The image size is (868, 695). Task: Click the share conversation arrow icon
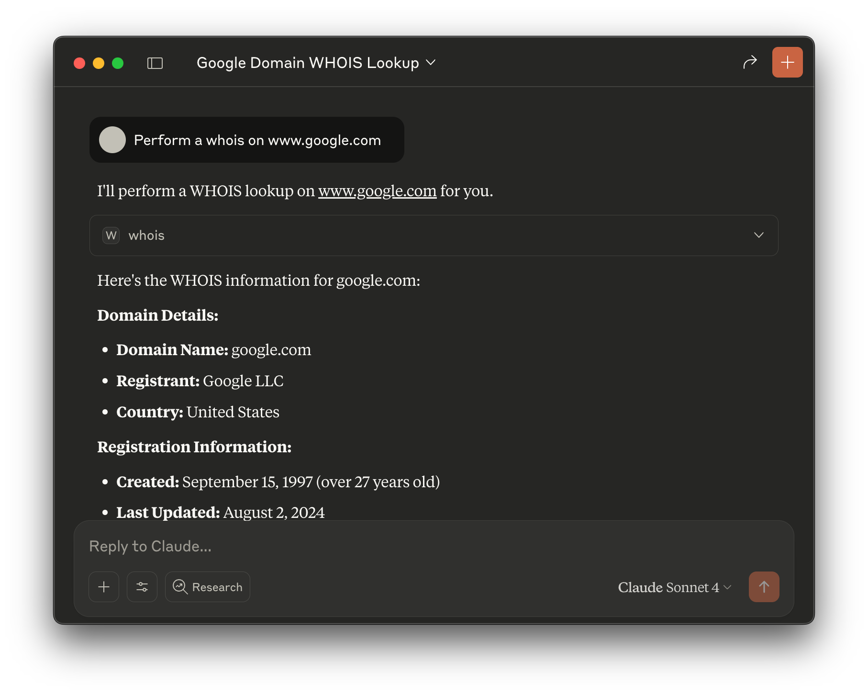[750, 62]
